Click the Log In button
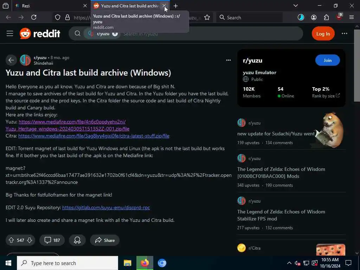360x270 pixels. point(323,34)
